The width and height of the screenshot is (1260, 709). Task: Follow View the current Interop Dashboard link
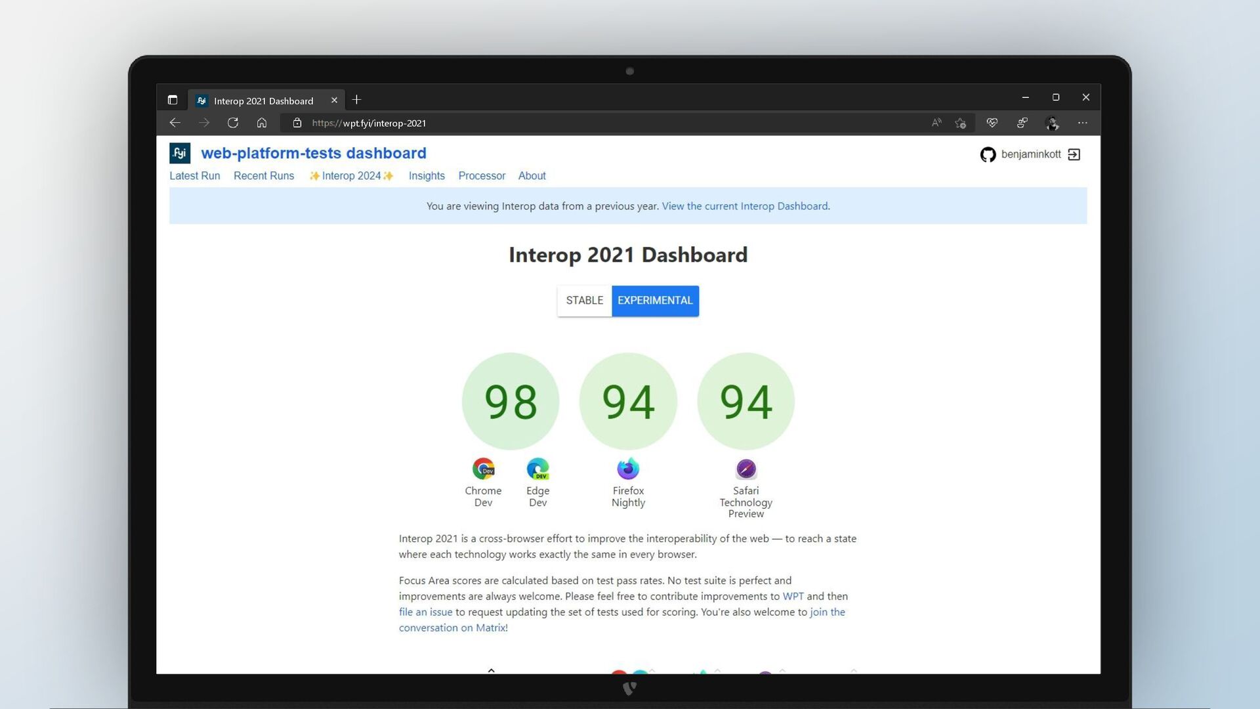745,206
